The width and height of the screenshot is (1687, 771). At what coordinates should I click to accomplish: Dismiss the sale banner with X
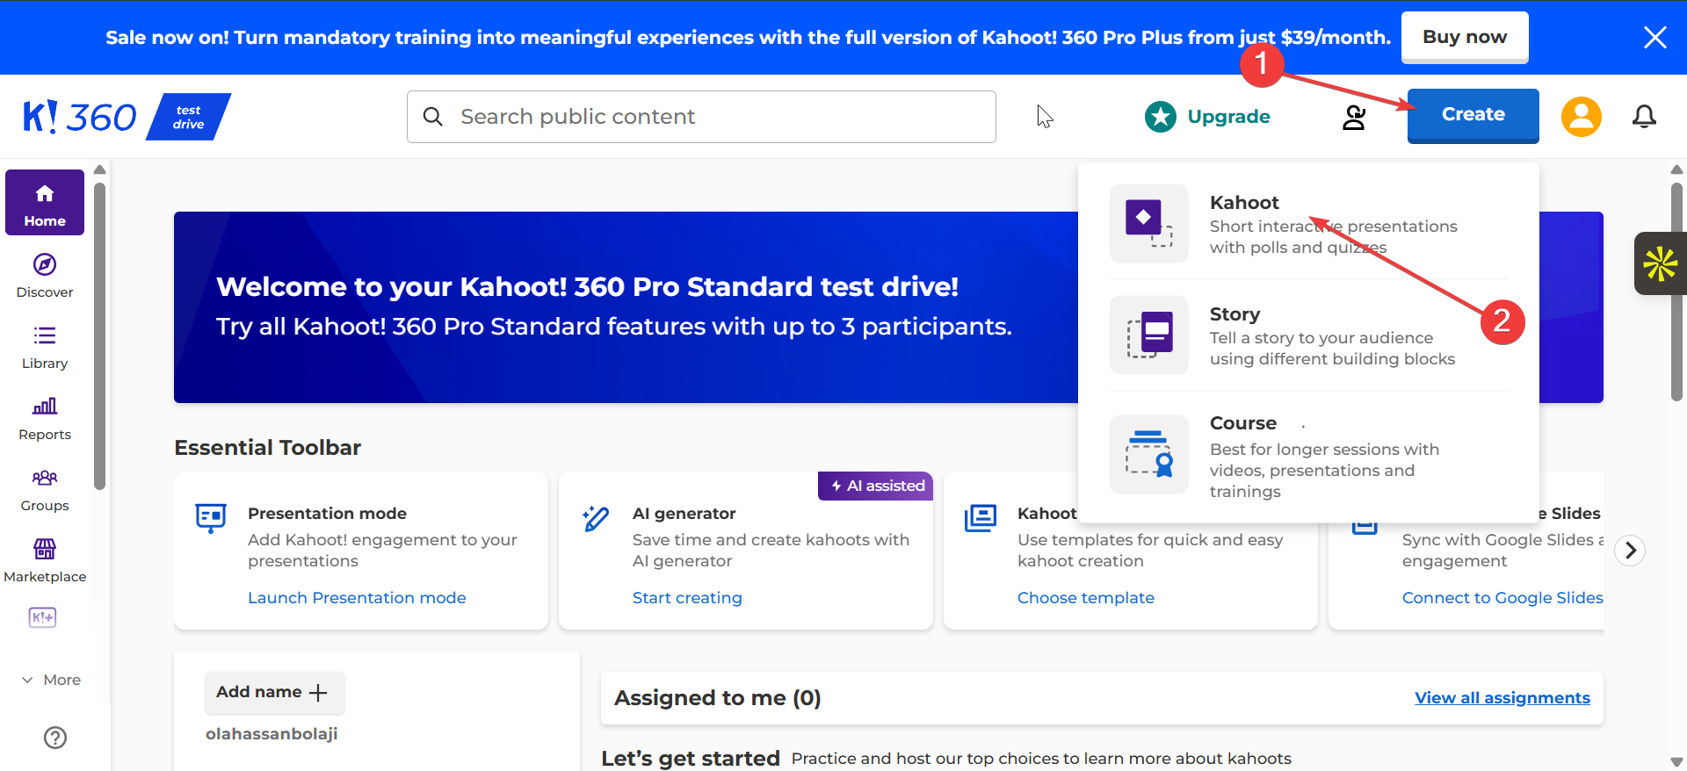1654,37
